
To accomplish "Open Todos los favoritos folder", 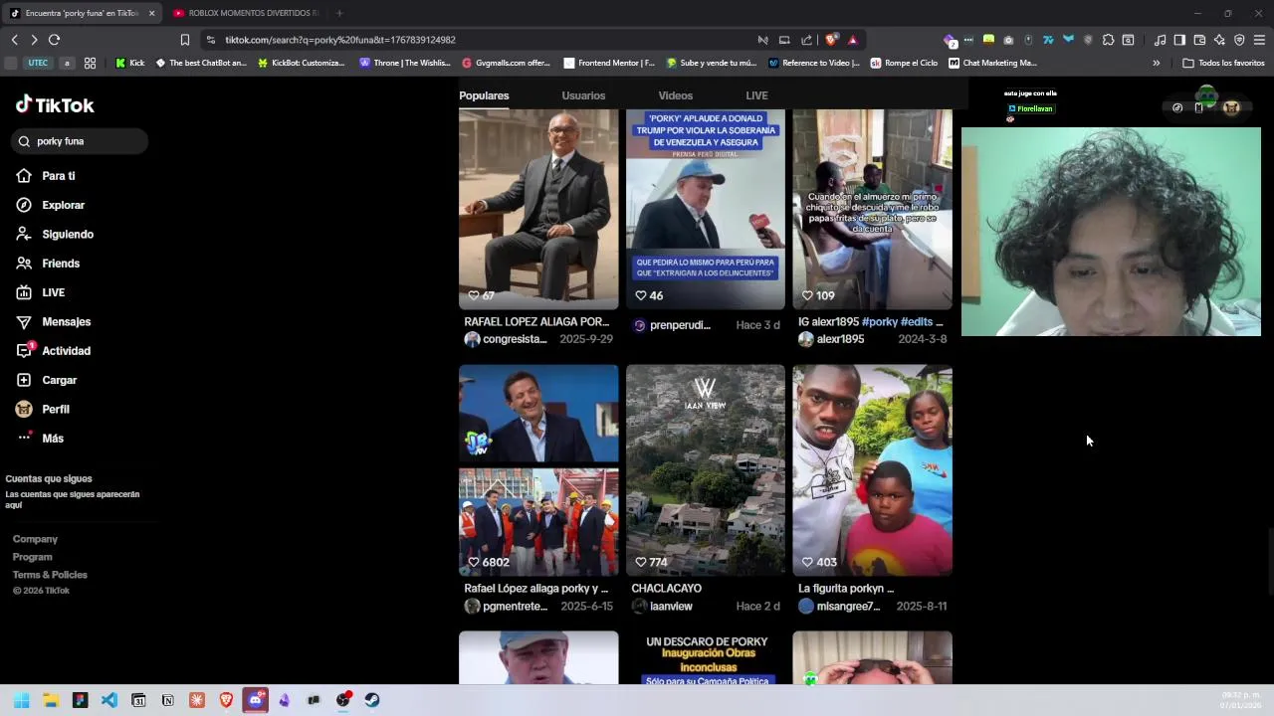I will point(1223,63).
